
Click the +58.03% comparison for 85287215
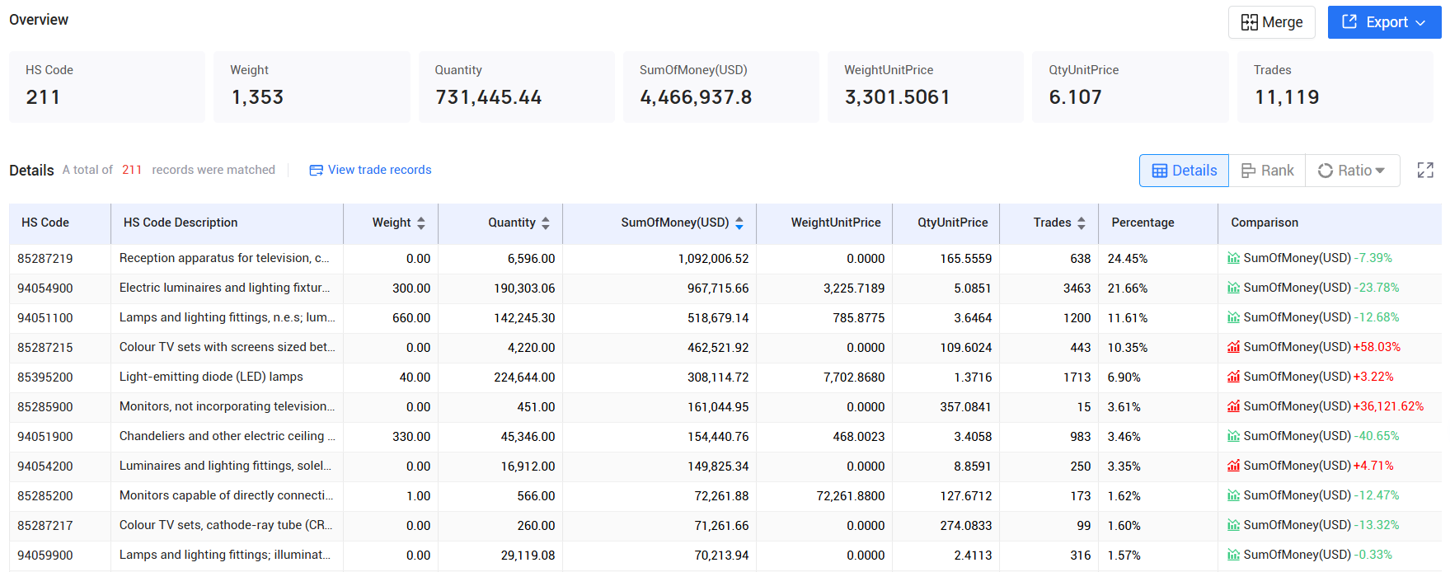coord(1377,347)
